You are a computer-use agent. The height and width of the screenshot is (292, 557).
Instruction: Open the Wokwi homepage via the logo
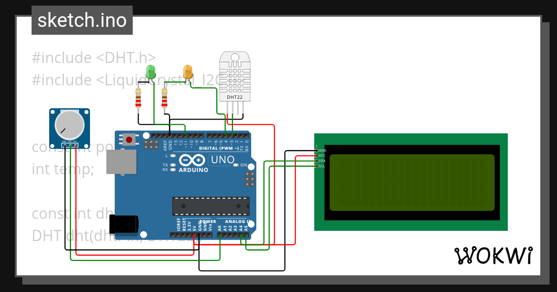pyautogui.click(x=494, y=255)
